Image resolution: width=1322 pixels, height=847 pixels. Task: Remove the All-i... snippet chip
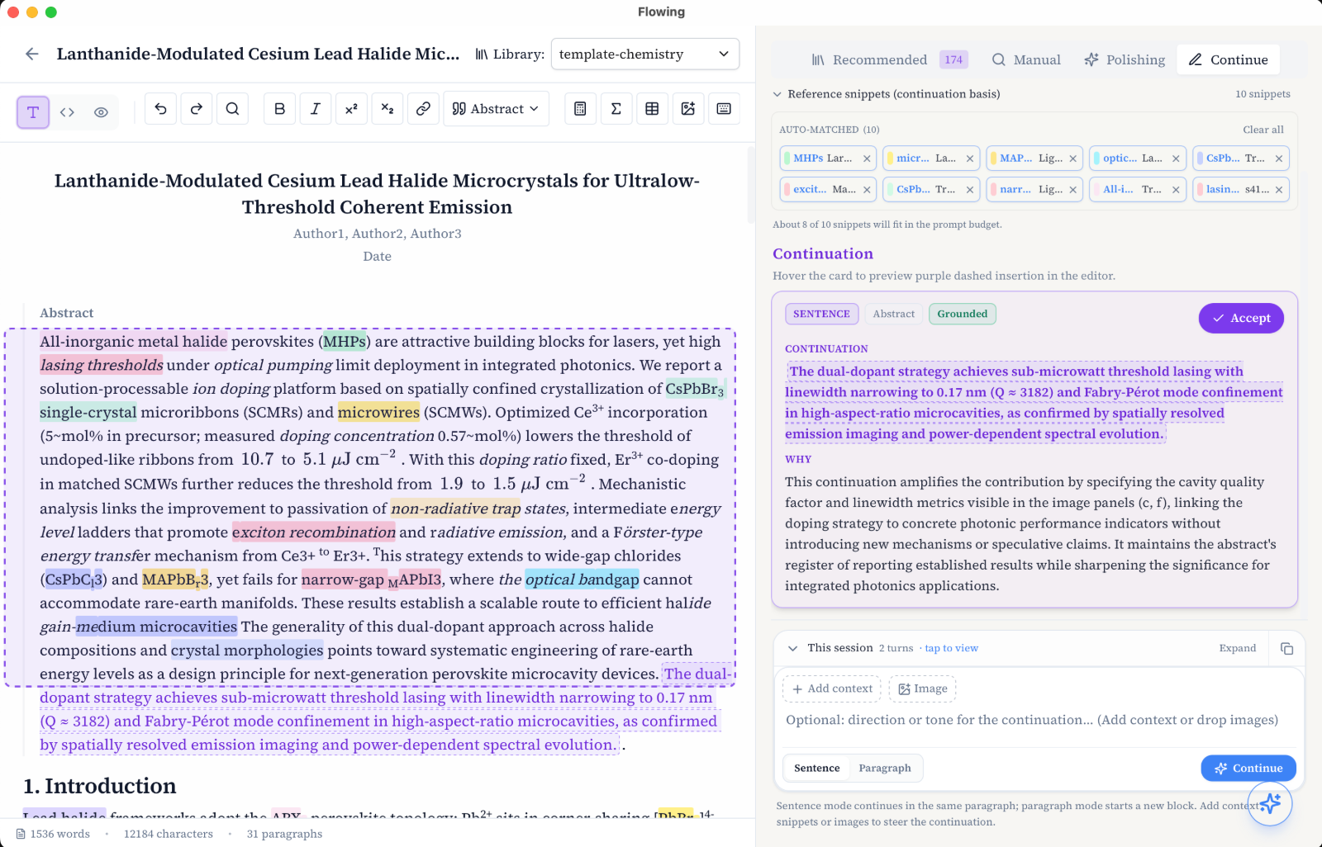pos(1176,190)
